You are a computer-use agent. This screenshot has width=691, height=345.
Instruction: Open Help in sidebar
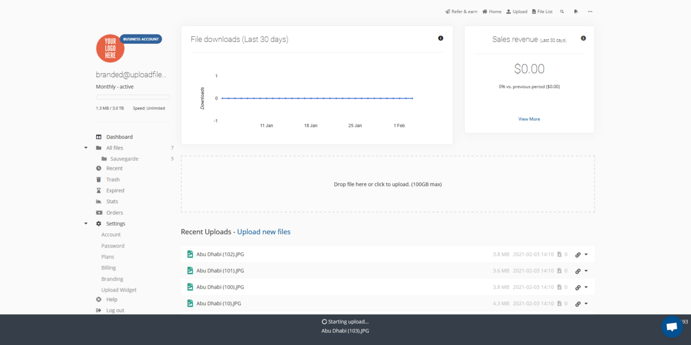coord(112,299)
